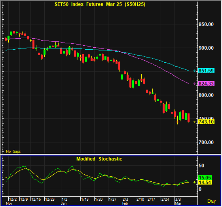Click the cyan 851.59 moving average label
The image size is (222, 207).
(x=206, y=71)
